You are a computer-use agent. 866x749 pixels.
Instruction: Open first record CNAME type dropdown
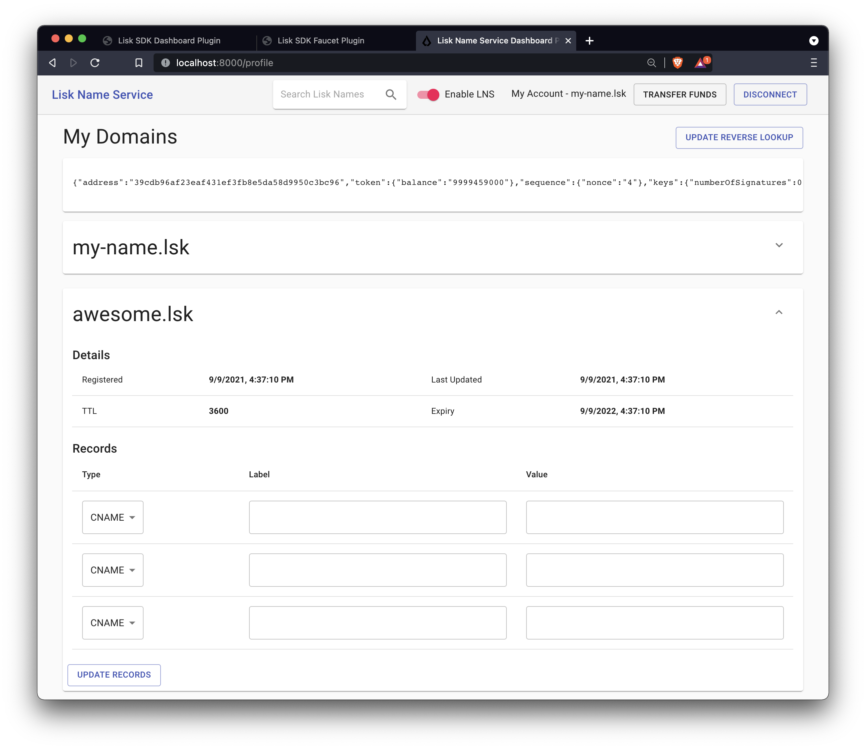pyautogui.click(x=113, y=517)
